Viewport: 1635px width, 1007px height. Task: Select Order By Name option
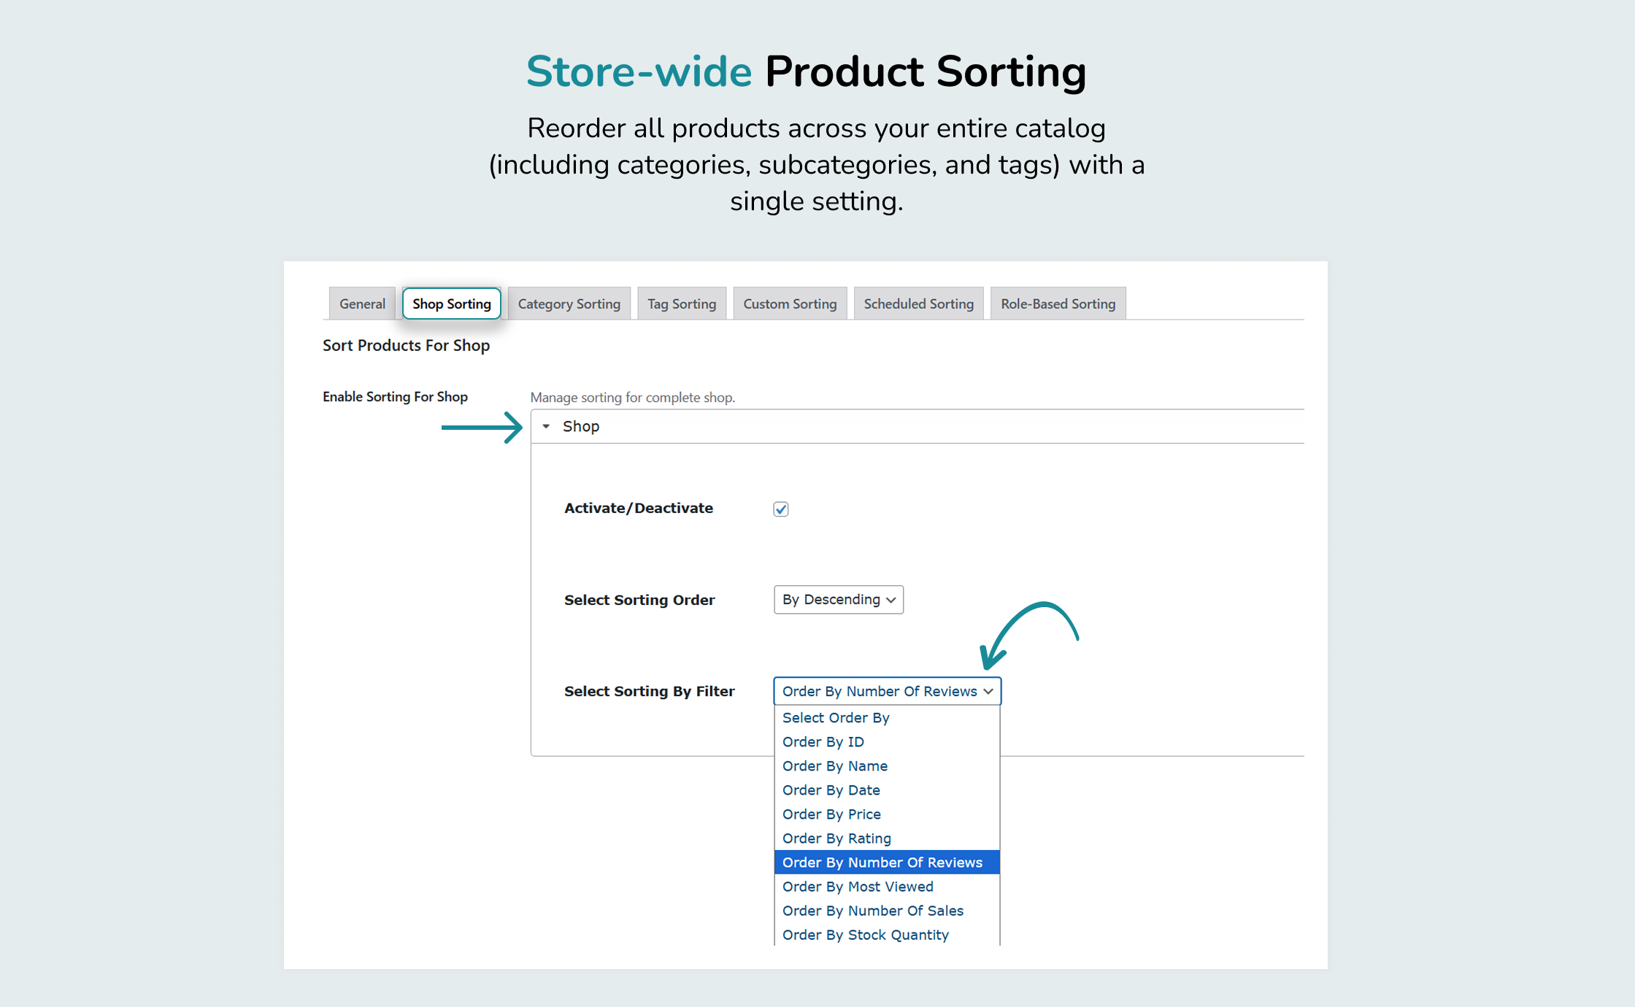[x=887, y=766]
